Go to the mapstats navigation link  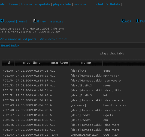(x=43, y=4)
